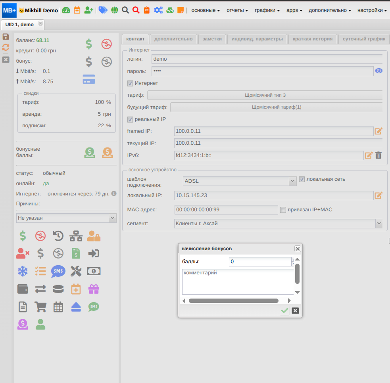Enable the привязан IP+MAC checkbox

[x=283, y=210]
